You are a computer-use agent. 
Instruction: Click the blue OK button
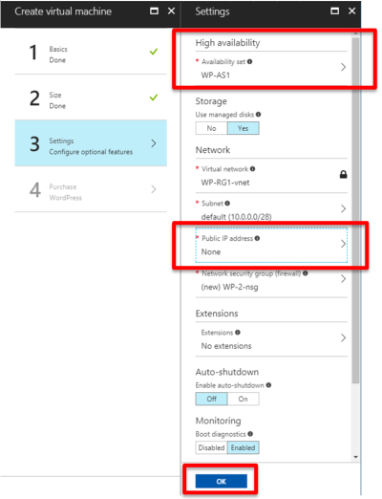pyautogui.click(x=222, y=481)
